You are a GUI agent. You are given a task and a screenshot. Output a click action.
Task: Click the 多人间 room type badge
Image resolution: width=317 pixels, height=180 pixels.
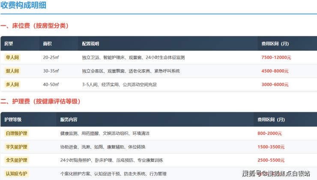[12, 84]
